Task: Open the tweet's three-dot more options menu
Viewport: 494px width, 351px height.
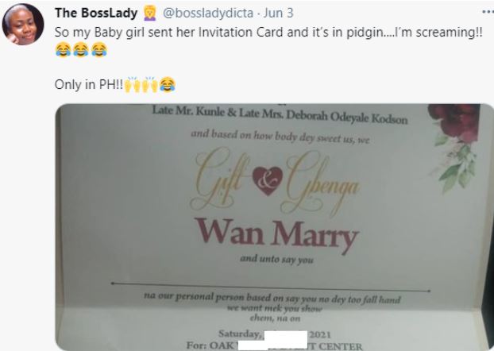Action: coord(488,12)
